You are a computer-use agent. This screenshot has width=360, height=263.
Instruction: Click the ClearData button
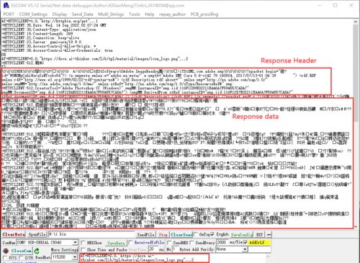(14, 234)
